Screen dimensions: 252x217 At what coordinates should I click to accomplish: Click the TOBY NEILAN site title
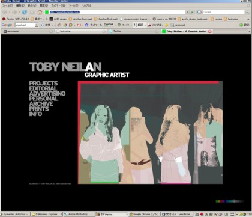[x=65, y=67]
